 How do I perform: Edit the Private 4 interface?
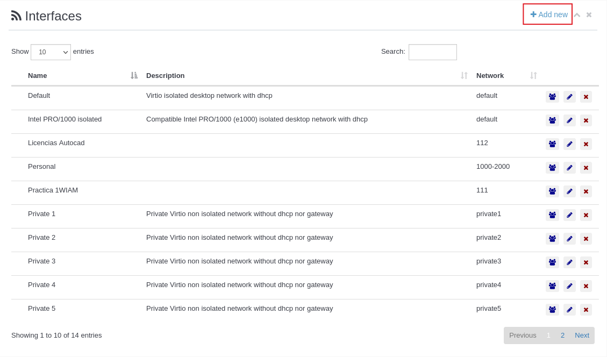(x=569, y=286)
